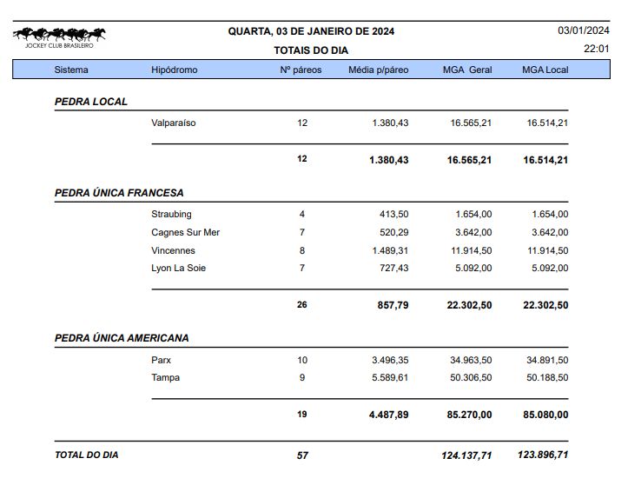Click the day's total race count 57
This screenshot has width=628, height=485.
tap(302, 455)
